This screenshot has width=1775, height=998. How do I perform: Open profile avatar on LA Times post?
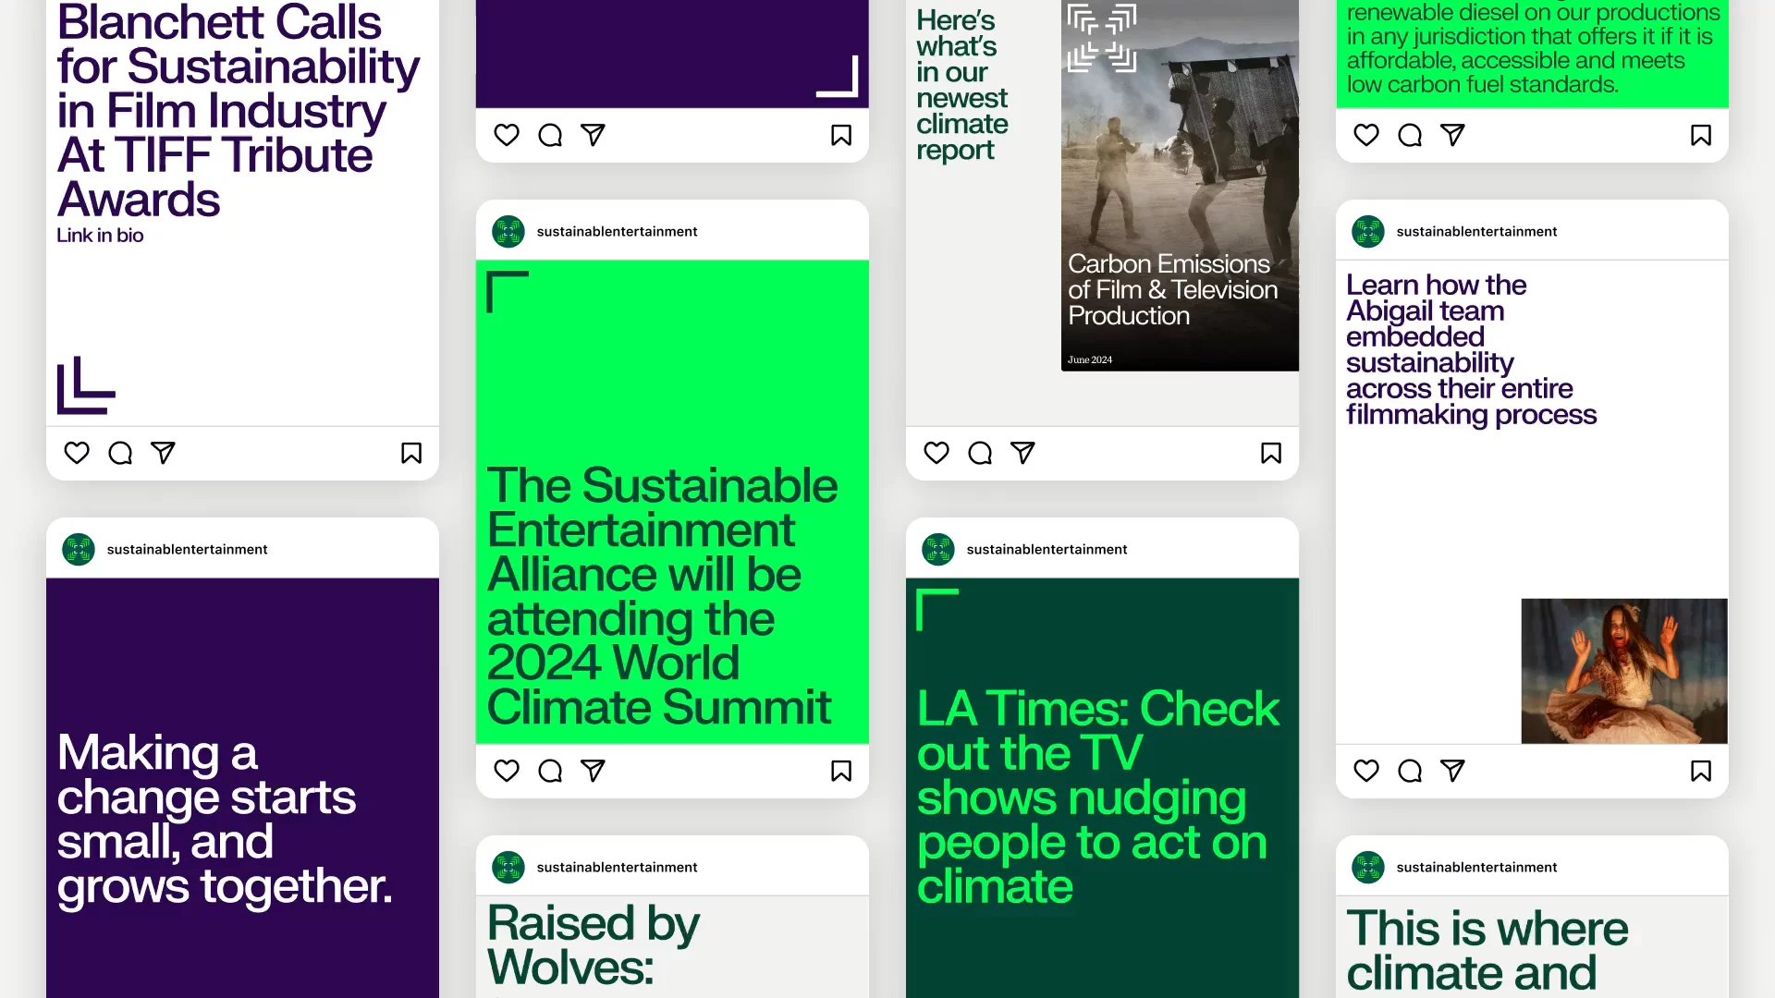coord(938,550)
